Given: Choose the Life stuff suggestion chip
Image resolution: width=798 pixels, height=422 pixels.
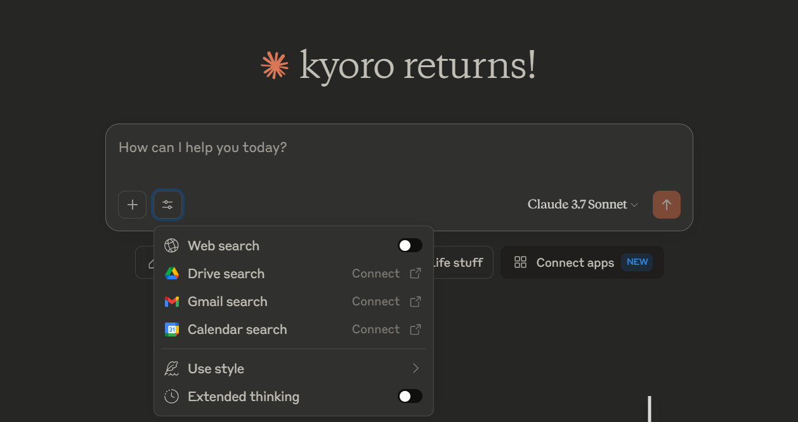Looking at the screenshot, I should pyautogui.click(x=457, y=262).
